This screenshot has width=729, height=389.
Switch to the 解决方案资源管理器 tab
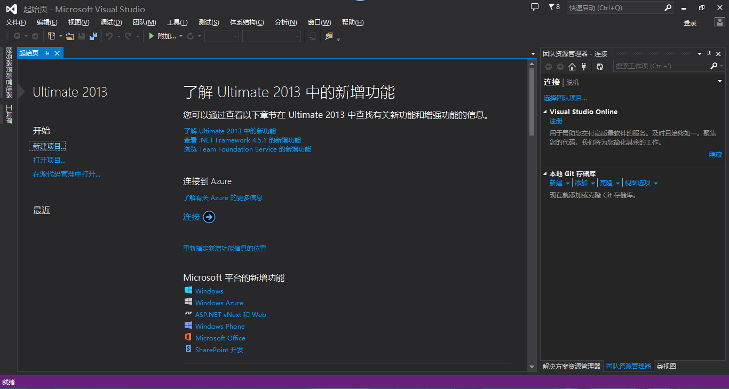(x=571, y=367)
